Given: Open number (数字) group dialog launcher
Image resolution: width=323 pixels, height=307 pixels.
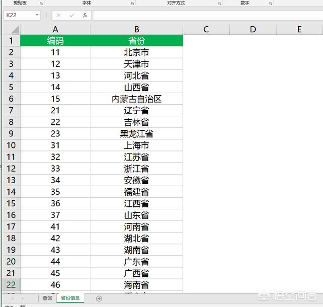Looking at the screenshot, I should point(271,3).
